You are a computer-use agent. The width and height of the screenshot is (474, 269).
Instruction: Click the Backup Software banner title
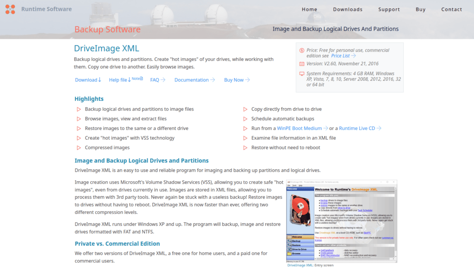[107, 29]
